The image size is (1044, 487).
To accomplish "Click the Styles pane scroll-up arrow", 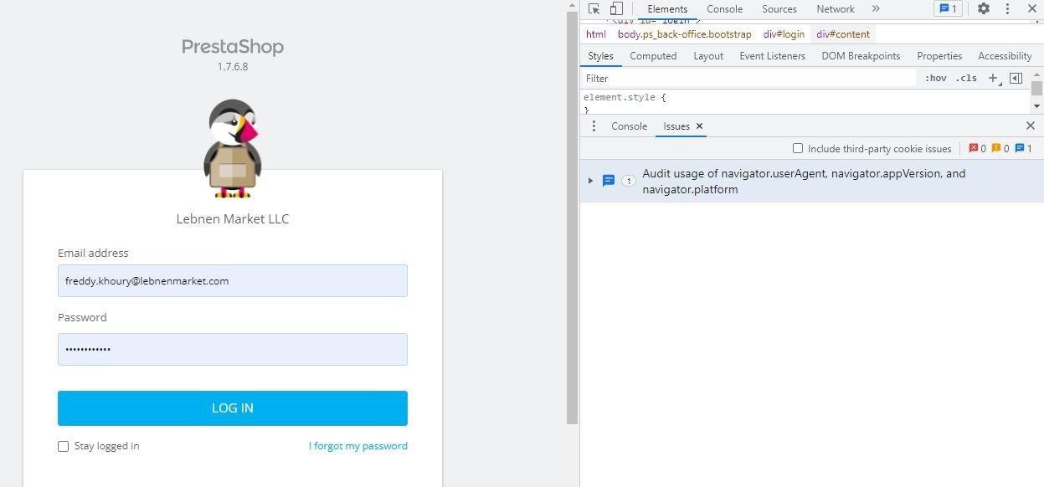I will [1036, 75].
